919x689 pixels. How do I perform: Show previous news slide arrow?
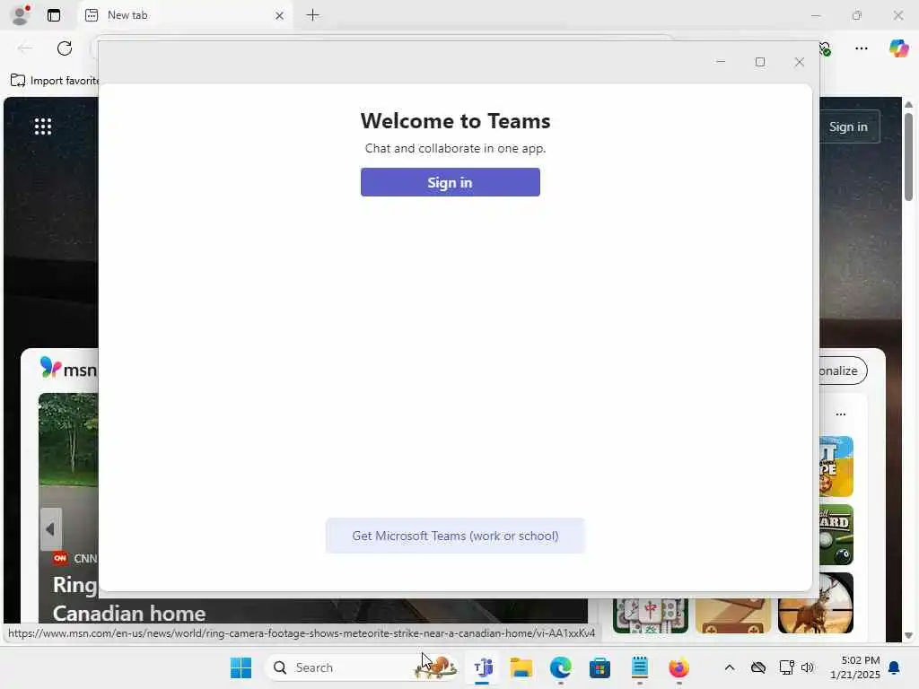[x=51, y=529]
